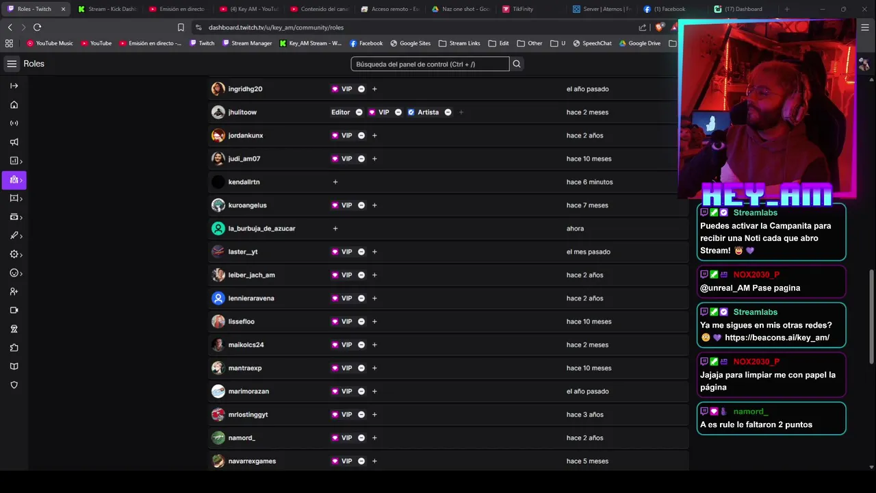This screenshot has height=493, width=876.
Task: Open the Stream Manager broadcast icon
Action: 14,123
